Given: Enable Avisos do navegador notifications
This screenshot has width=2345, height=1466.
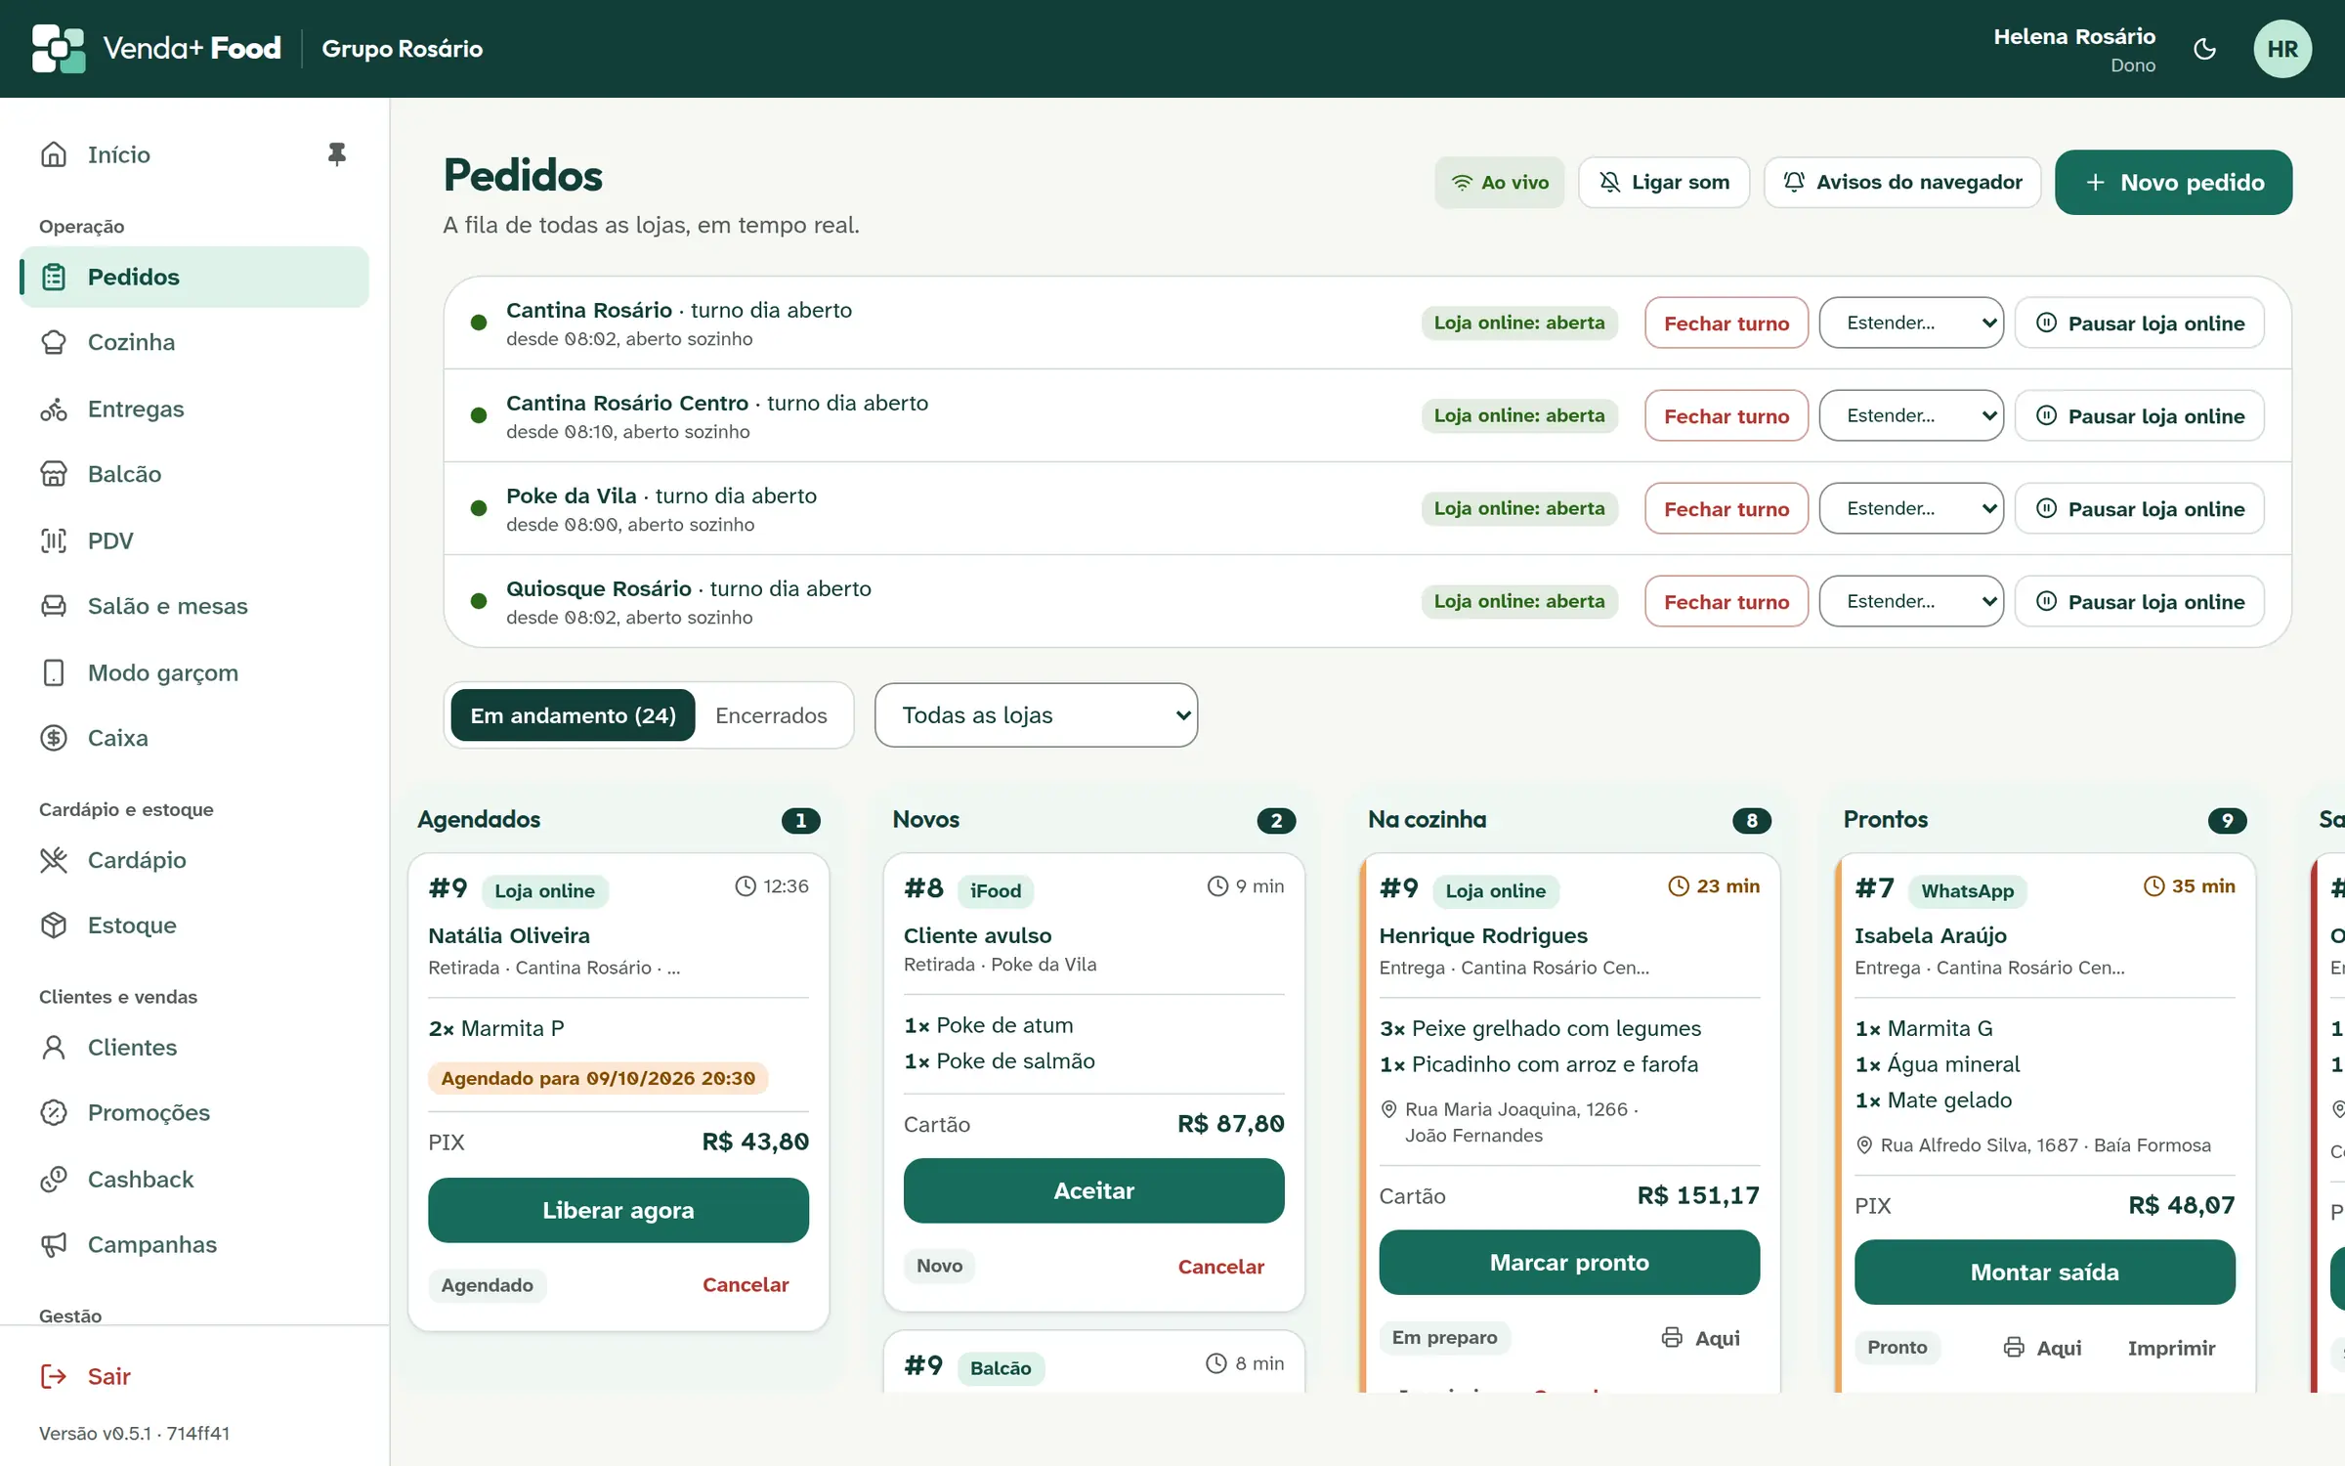Looking at the screenshot, I should tap(1902, 183).
